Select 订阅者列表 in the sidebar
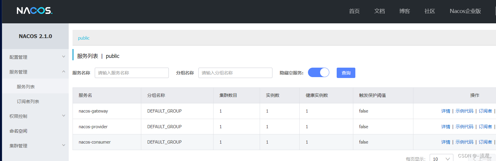The height and width of the screenshot is (161, 496). click(35, 101)
